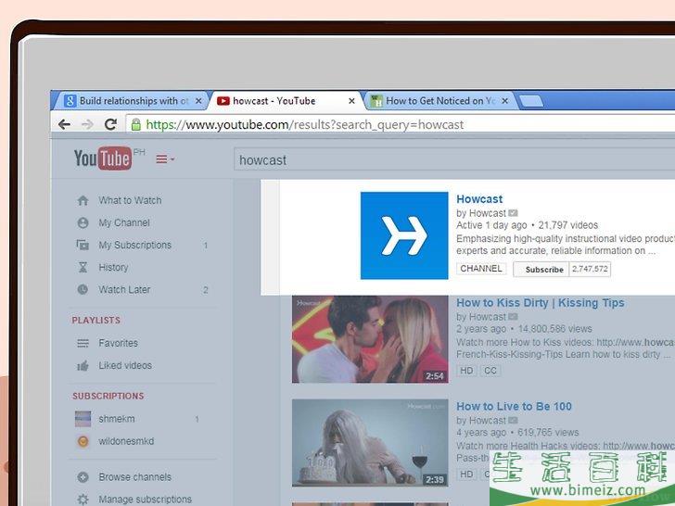This screenshot has width=675, height=506.
Task: Click the CC badge under How to Kiss Dirty
Action: point(490,371)
